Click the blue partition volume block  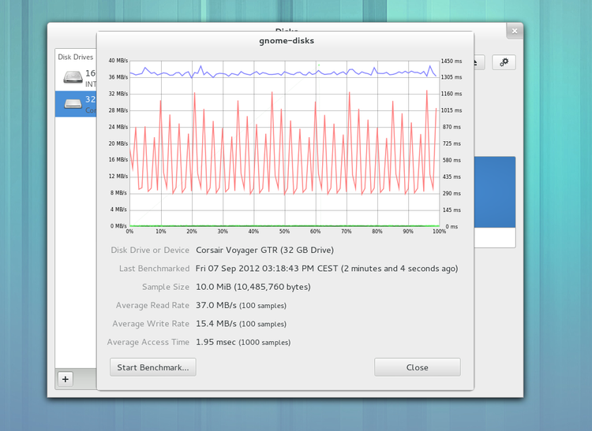[x=494, y=192]
